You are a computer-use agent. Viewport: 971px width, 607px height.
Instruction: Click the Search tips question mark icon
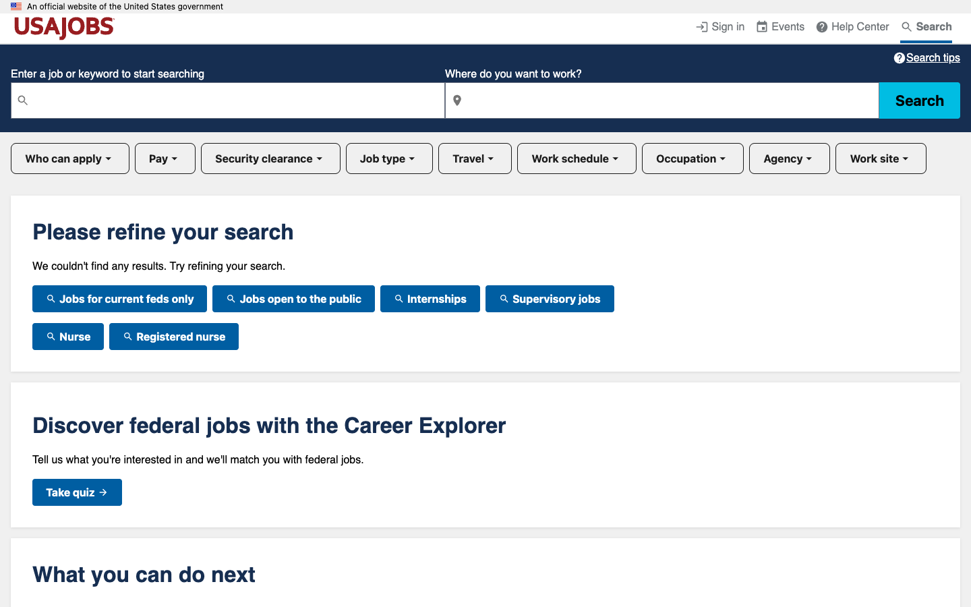(x=899, y=58)
